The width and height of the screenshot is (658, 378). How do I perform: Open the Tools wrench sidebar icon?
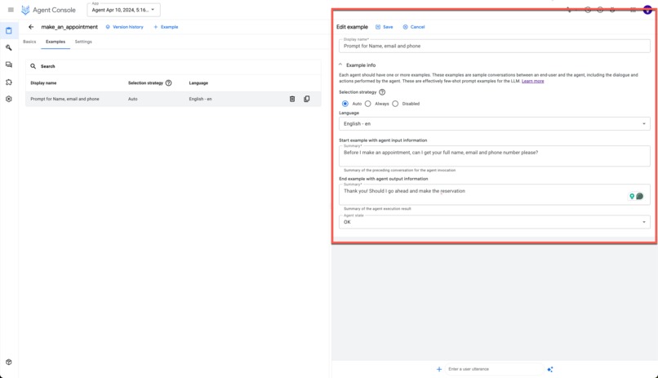click(9, 48)
